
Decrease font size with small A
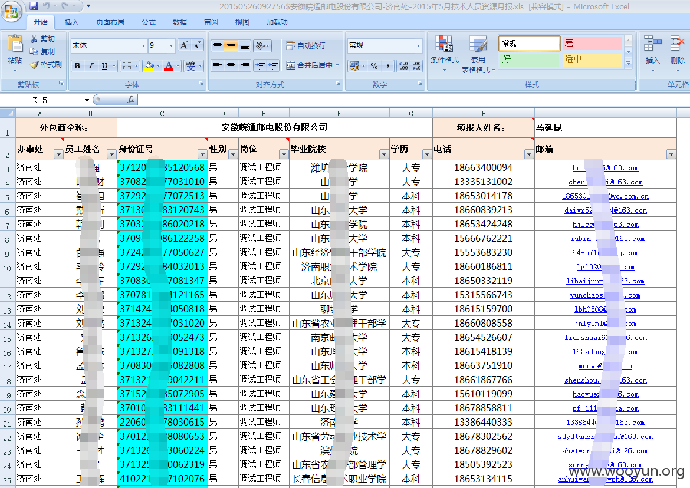(197, 45)
